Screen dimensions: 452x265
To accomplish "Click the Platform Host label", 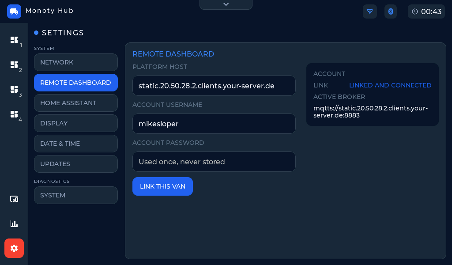I will point(160,67).
